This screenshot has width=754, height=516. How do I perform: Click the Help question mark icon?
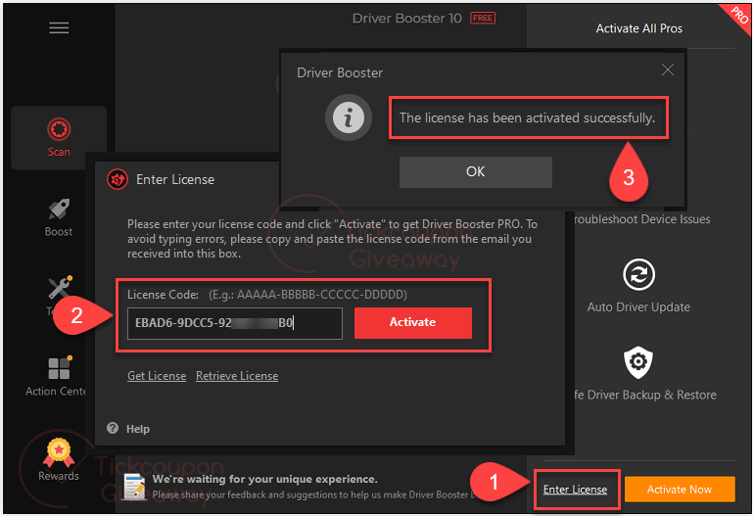pyautogui.click(x=113, y=429)
